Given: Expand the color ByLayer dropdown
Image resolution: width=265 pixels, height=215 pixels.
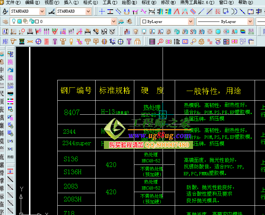Looking at the screenshot, I should 191,21.
